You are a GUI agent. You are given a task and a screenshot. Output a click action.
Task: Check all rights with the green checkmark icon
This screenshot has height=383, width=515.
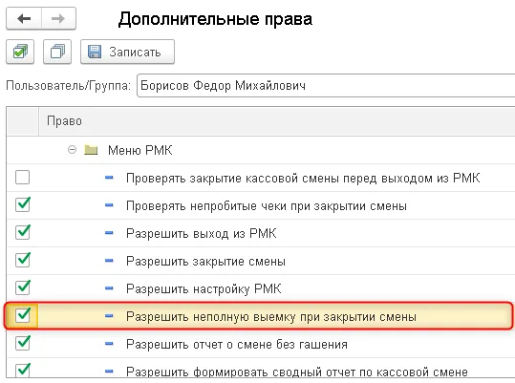[x=20, y=52]
